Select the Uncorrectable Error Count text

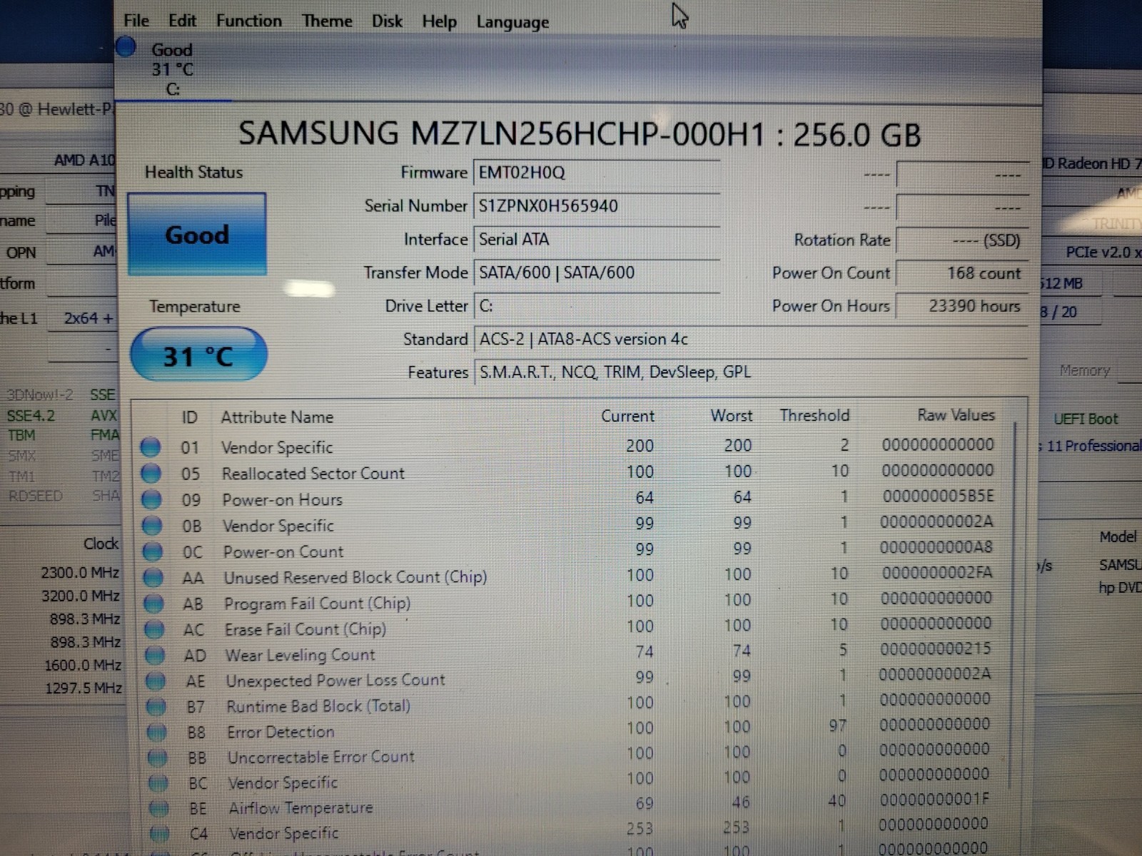coord(320,757)
